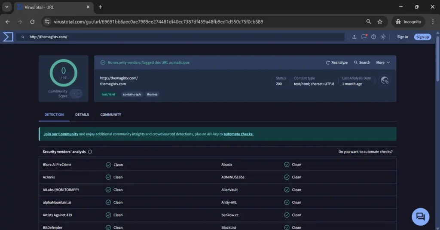Click the AlienVault vendor name
The image size is (440, 230).
[x=229, y=190]
